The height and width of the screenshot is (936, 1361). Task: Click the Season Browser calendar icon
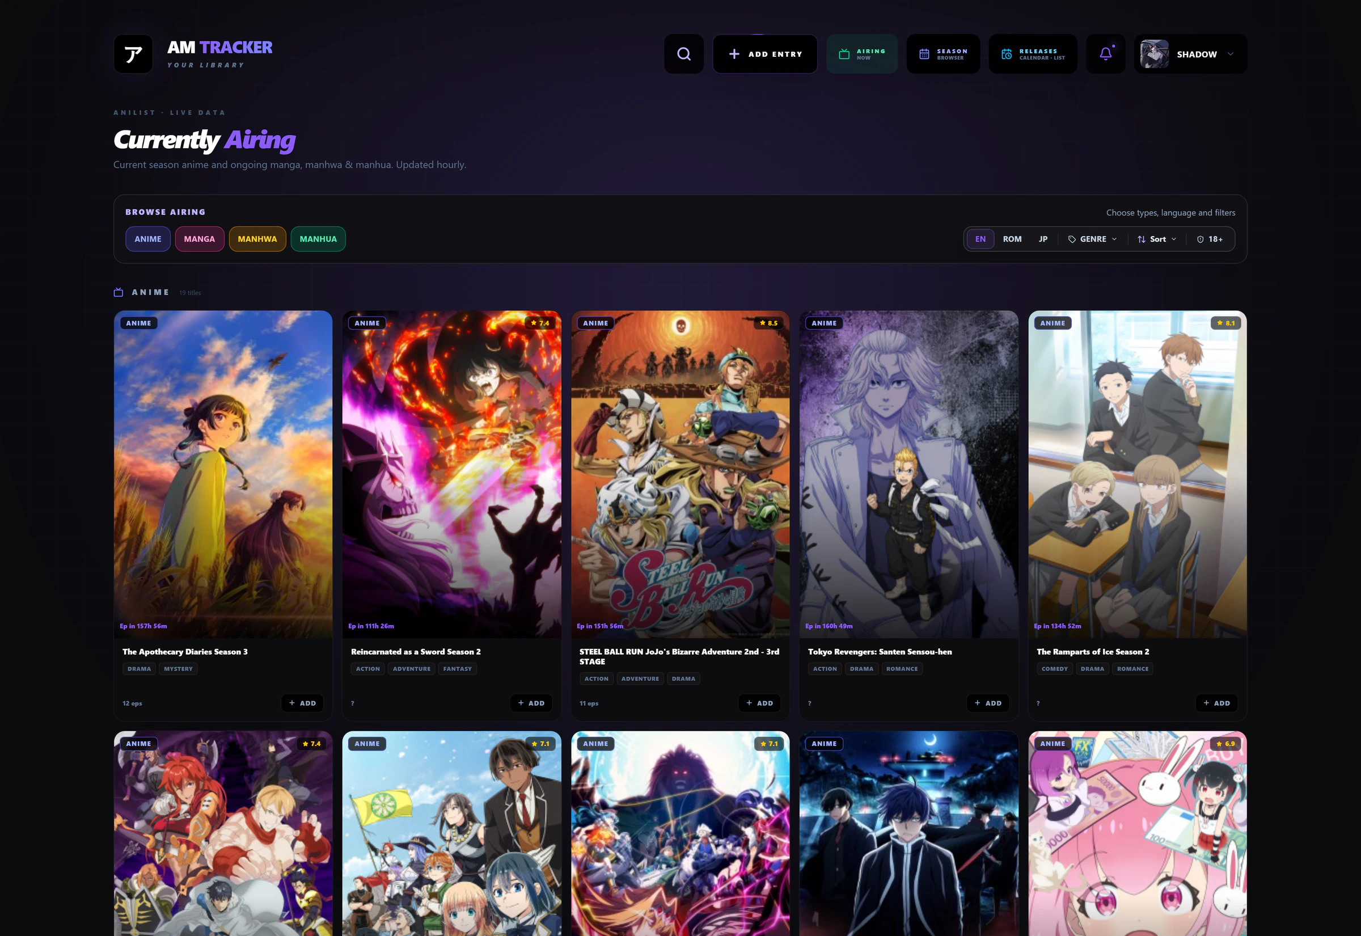coord(924,54)
